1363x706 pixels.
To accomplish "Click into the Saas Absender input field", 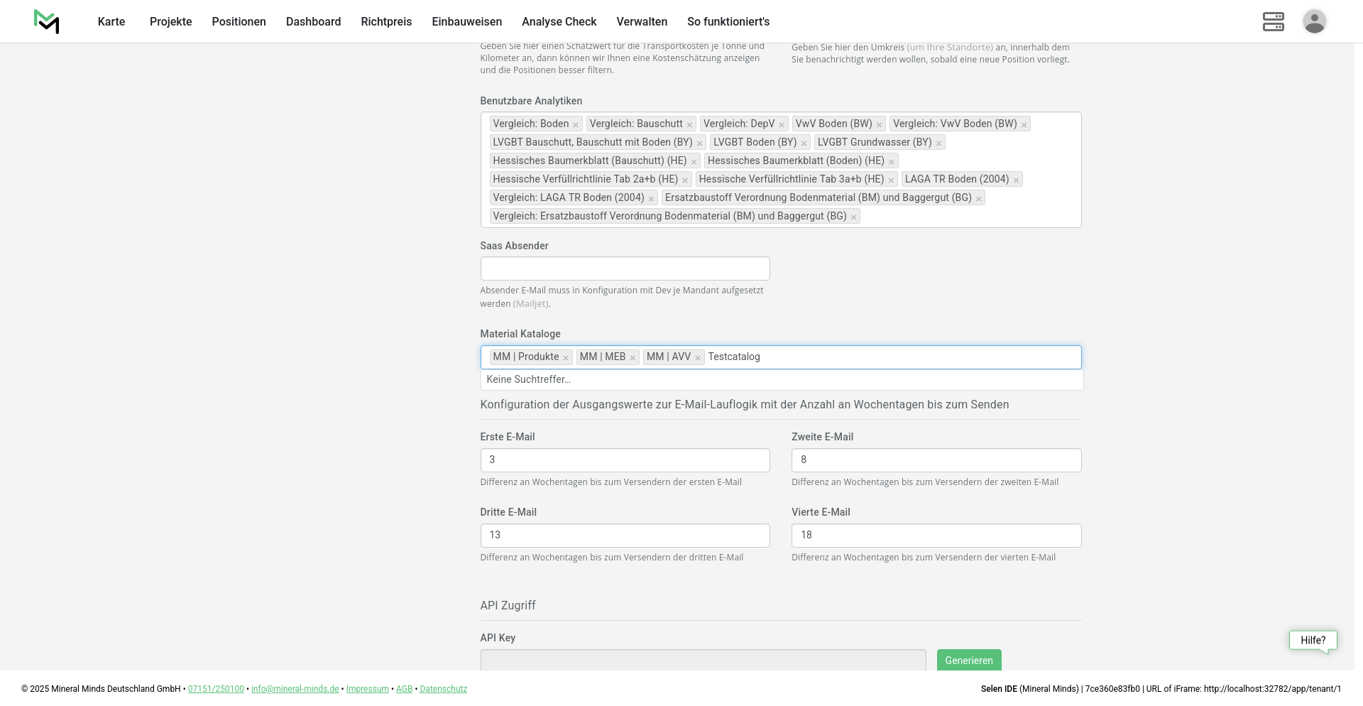I will pos(625,268).
